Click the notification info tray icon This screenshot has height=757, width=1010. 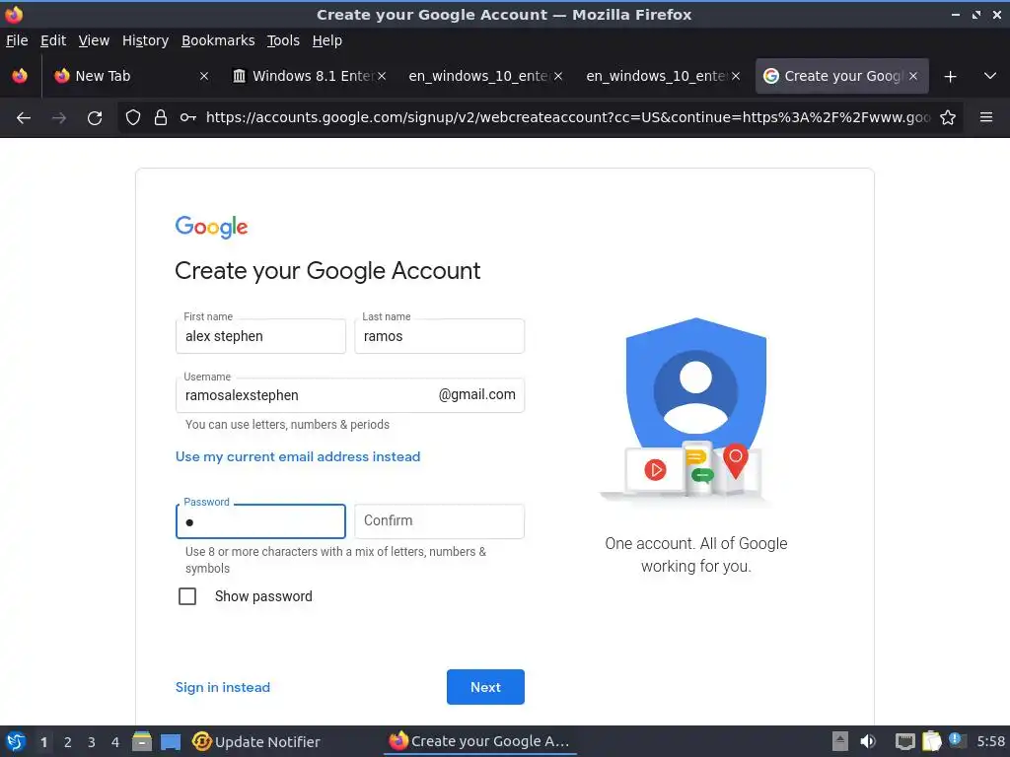coord(957,740)
